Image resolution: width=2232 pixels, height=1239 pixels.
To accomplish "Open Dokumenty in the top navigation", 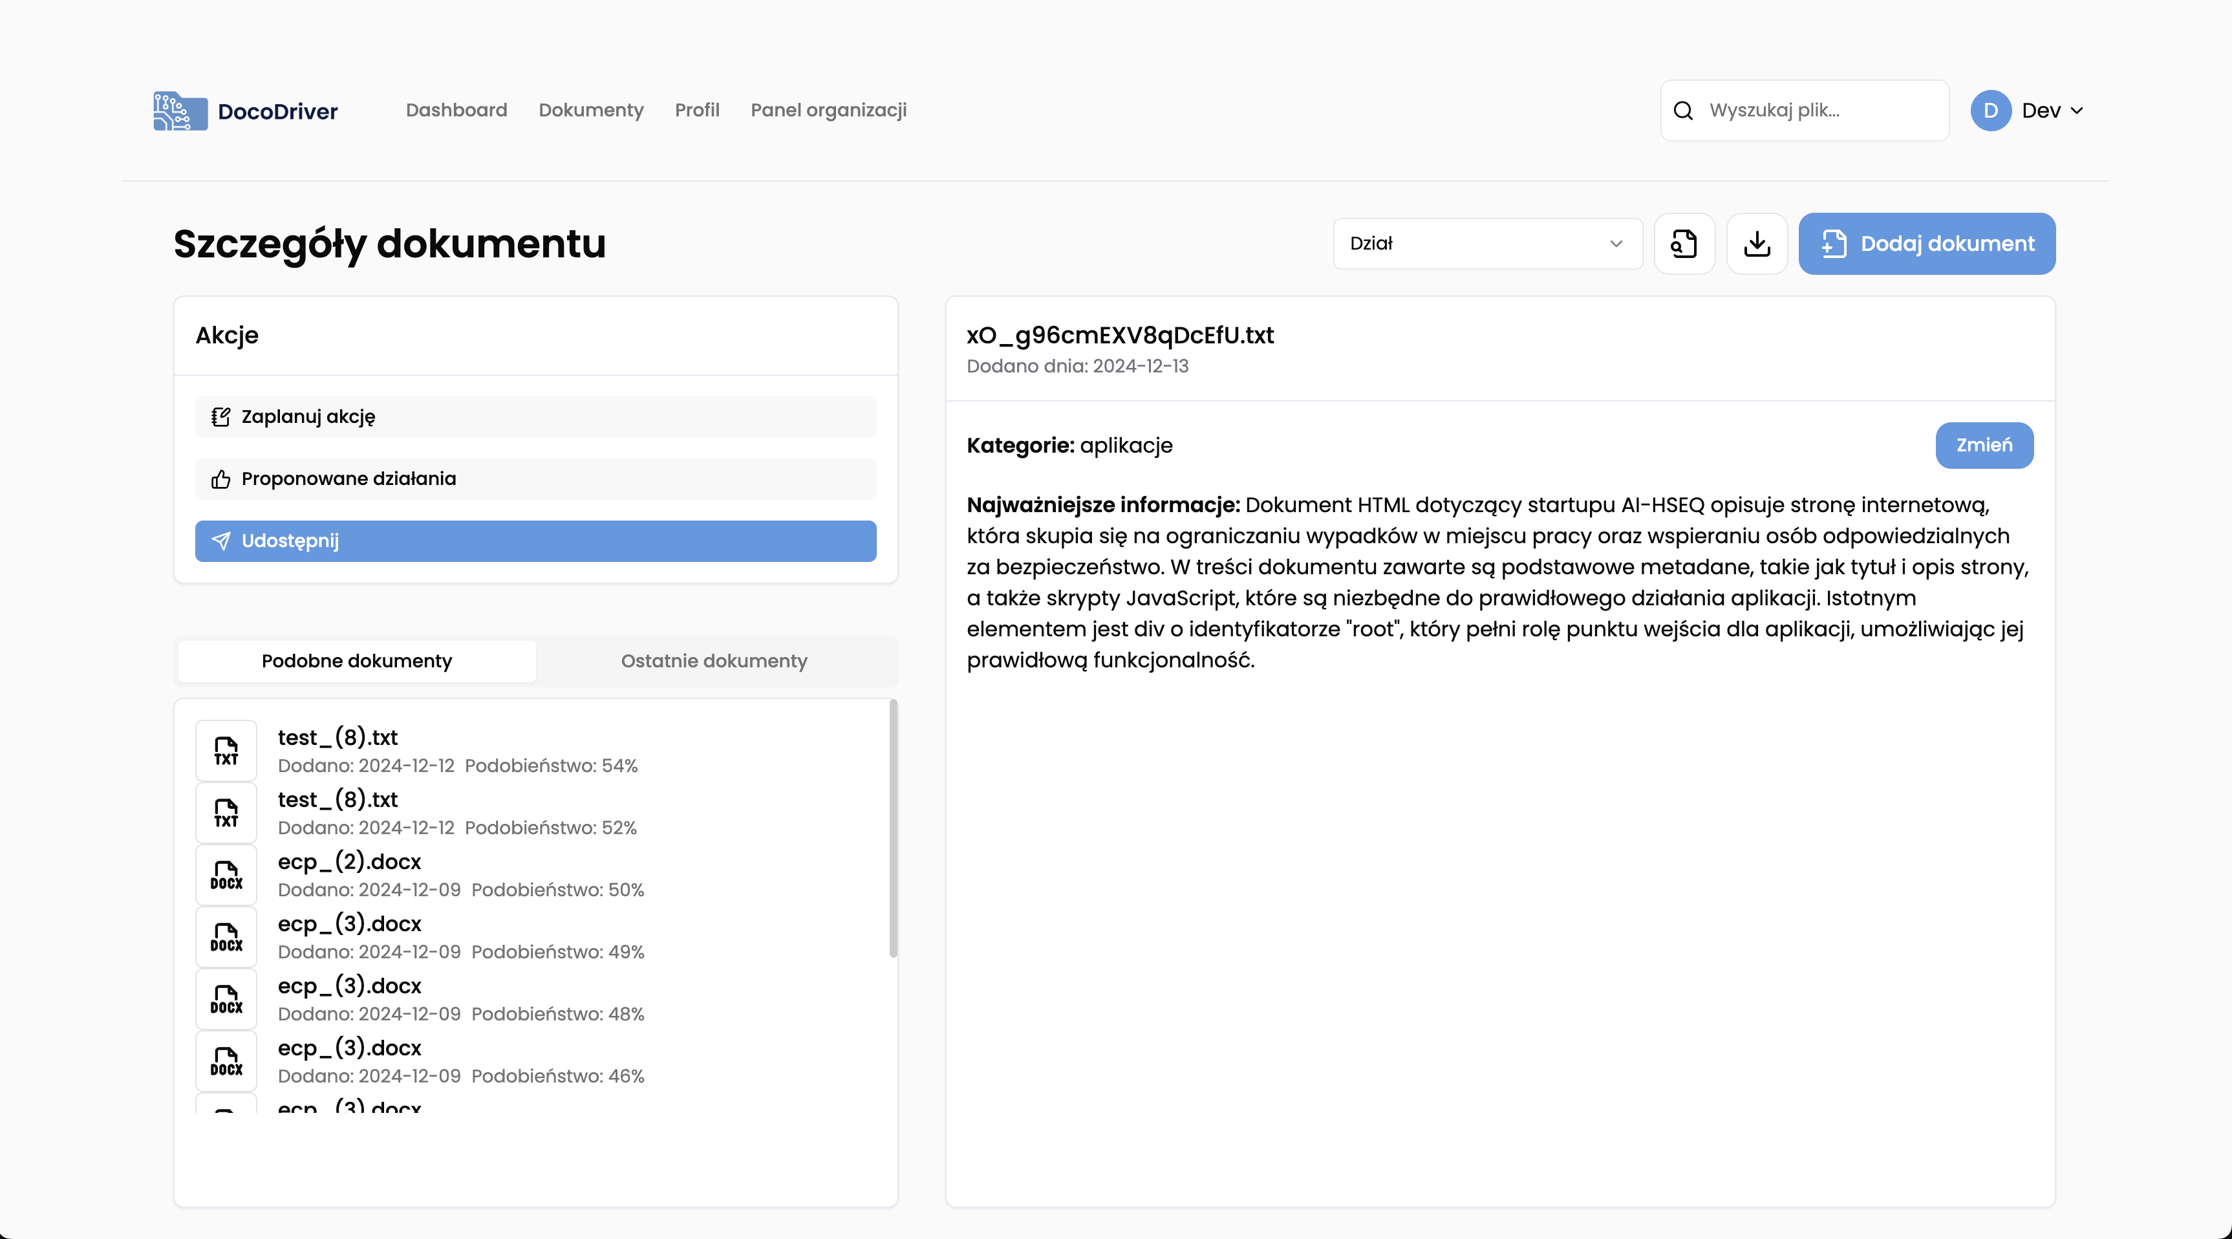I will 591,110.
